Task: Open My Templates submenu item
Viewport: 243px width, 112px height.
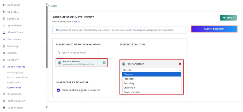Action: [x=15, y=73]
